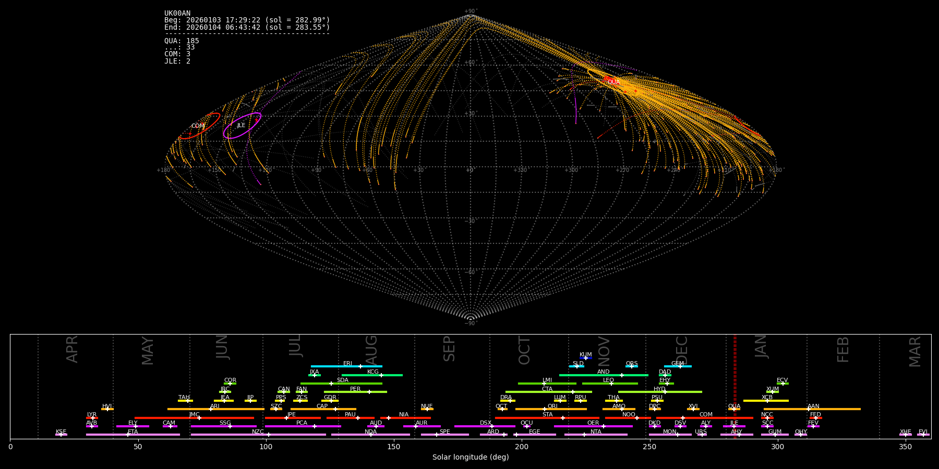This screenshot has width=939, height=469.
Task: Select the URS shower bar in timeline
Action: coord(701,435)
